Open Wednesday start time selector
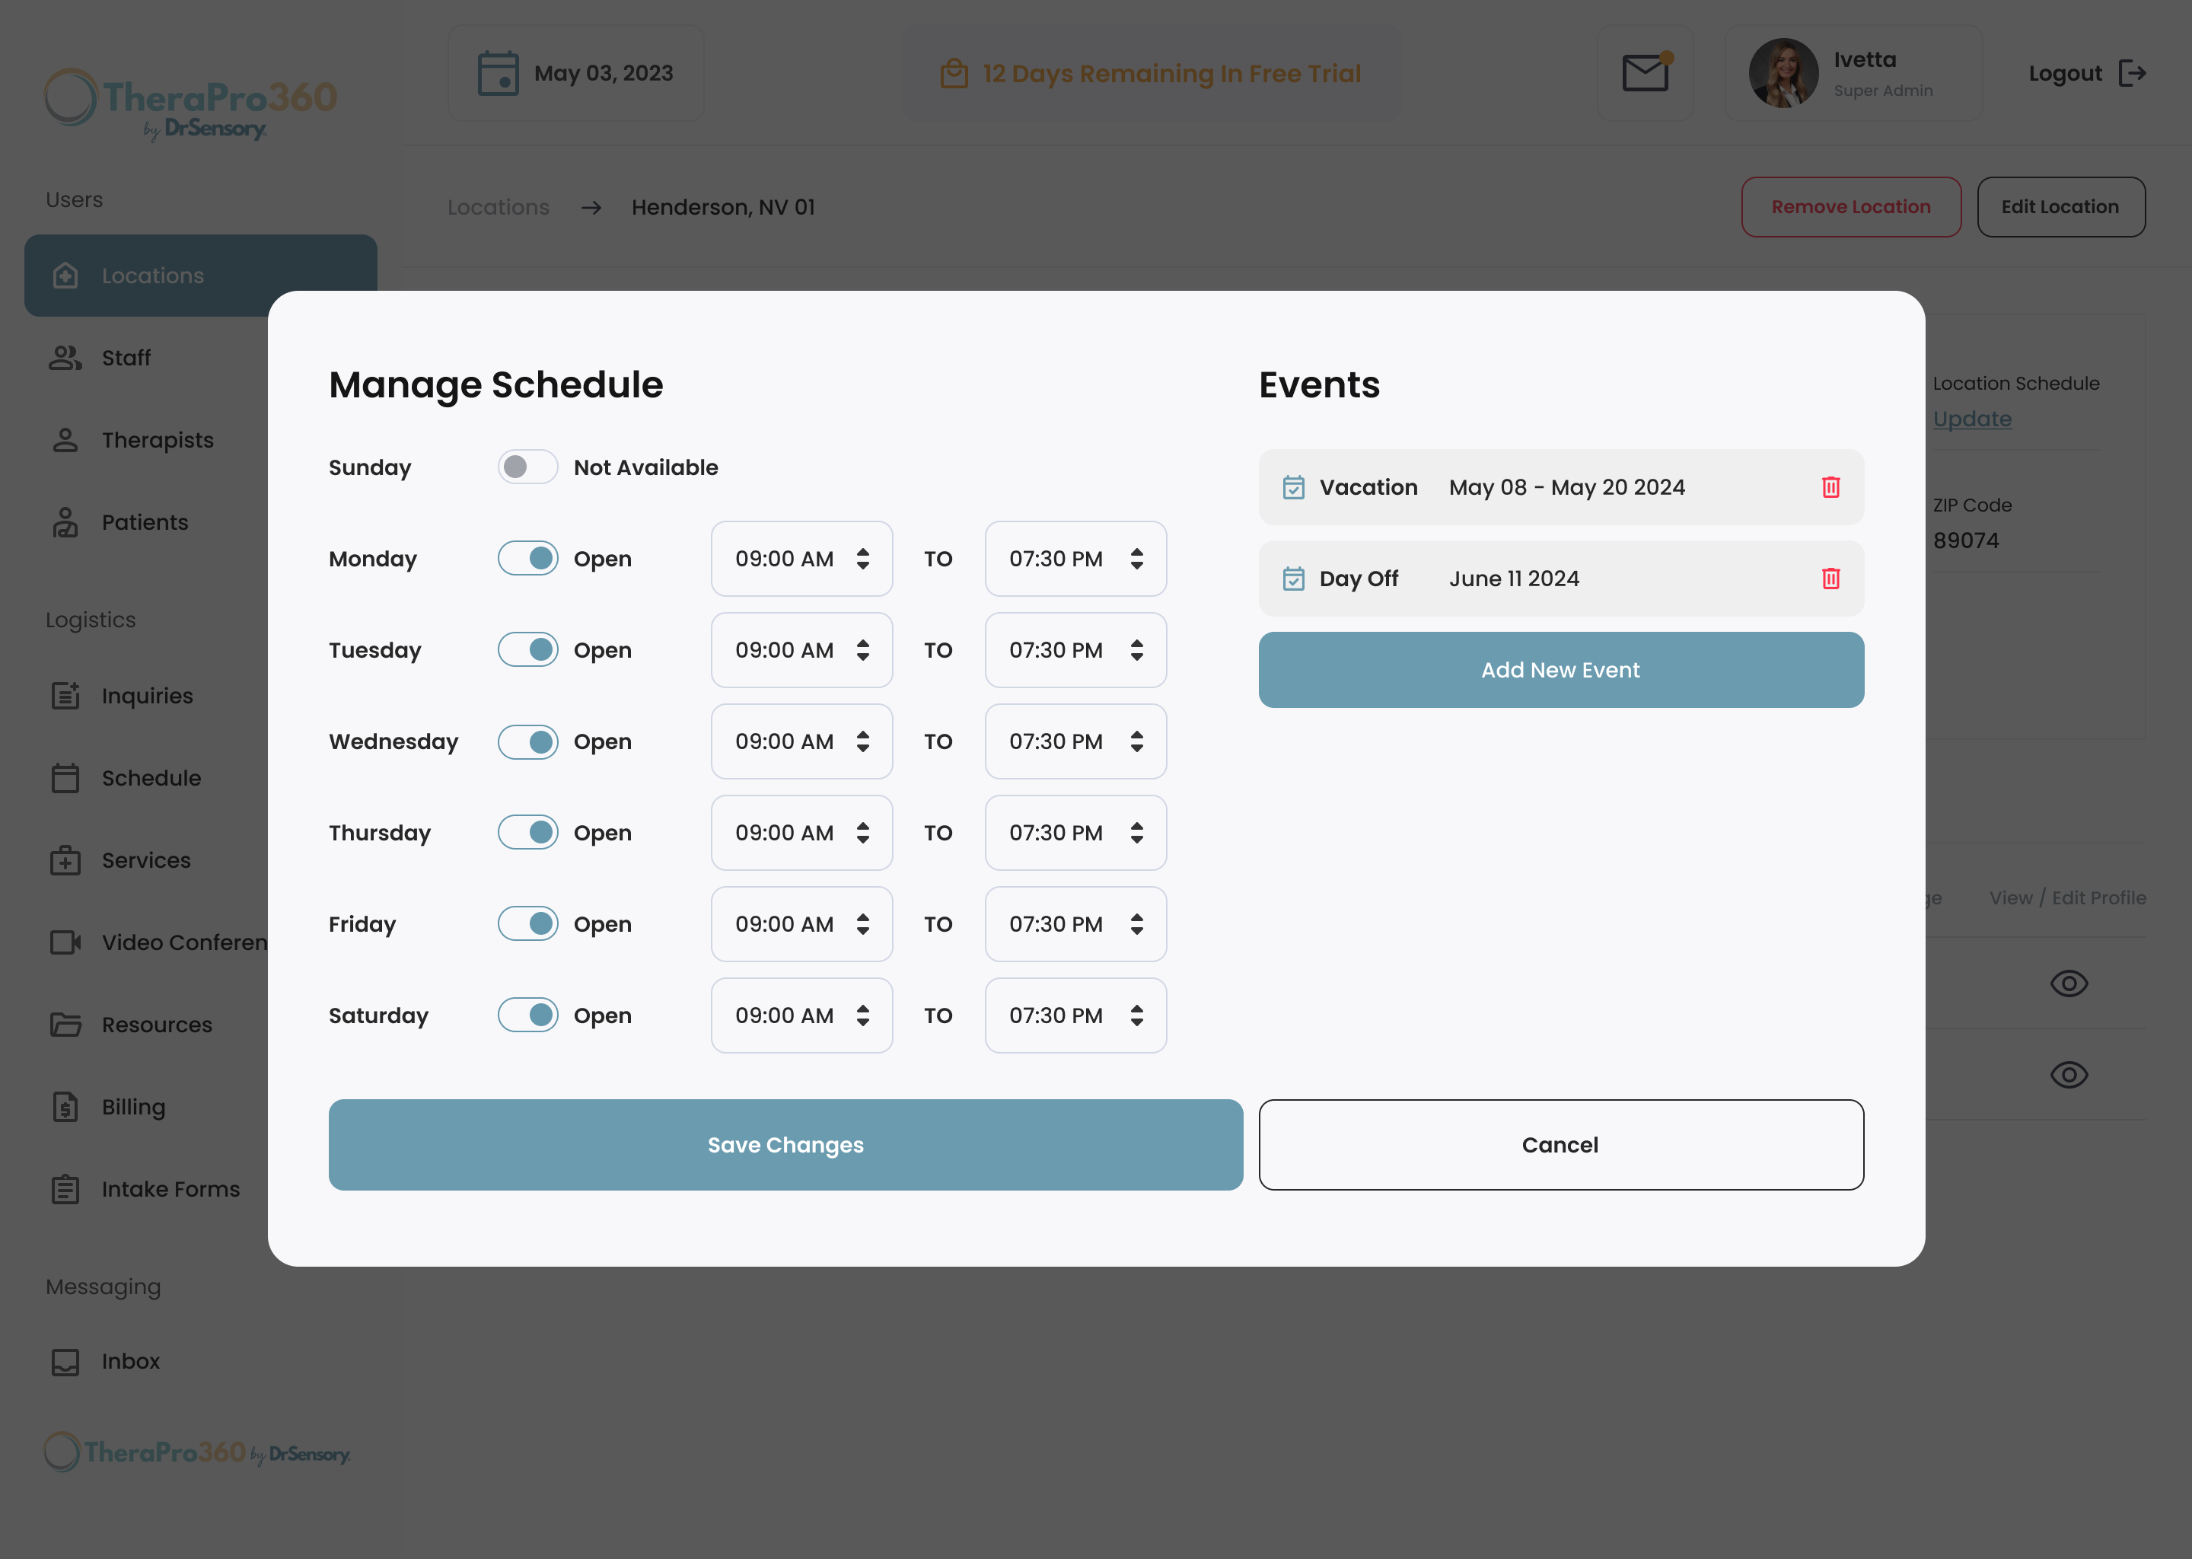The image size is (2192, 1559). click(x=801, y=741)
